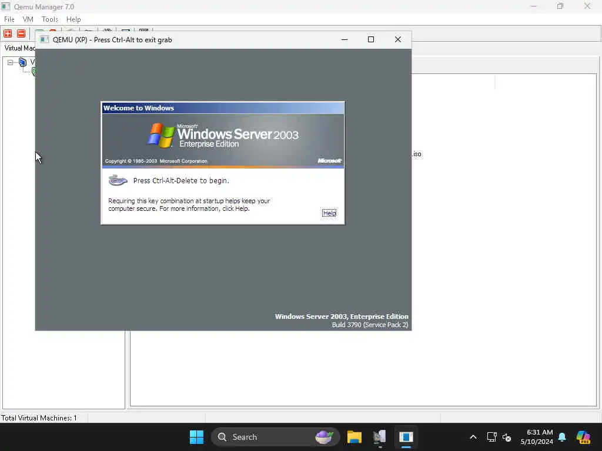Open the notifications bell icon
Screen dimensions: 602x451
[x=562, y=437]
